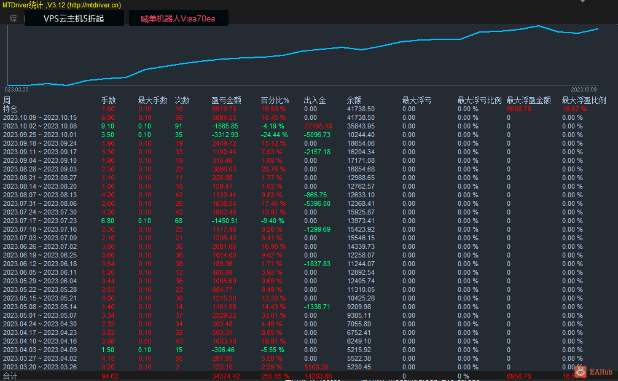
Task: Click 持仓 floating profit 6958.78
Action: coord(519,109)
